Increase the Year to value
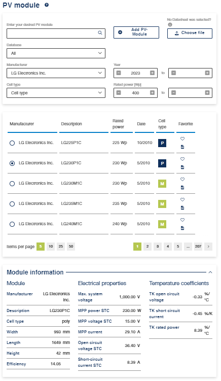Screen dimensions: 221x381 click(207, 73)
